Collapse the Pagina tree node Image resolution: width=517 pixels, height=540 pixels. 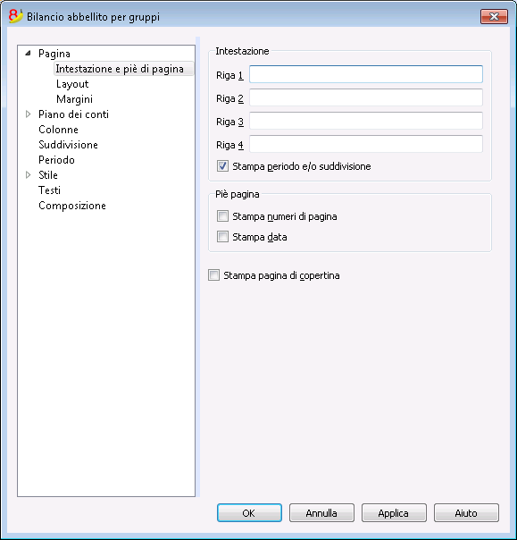click(29, 54)
